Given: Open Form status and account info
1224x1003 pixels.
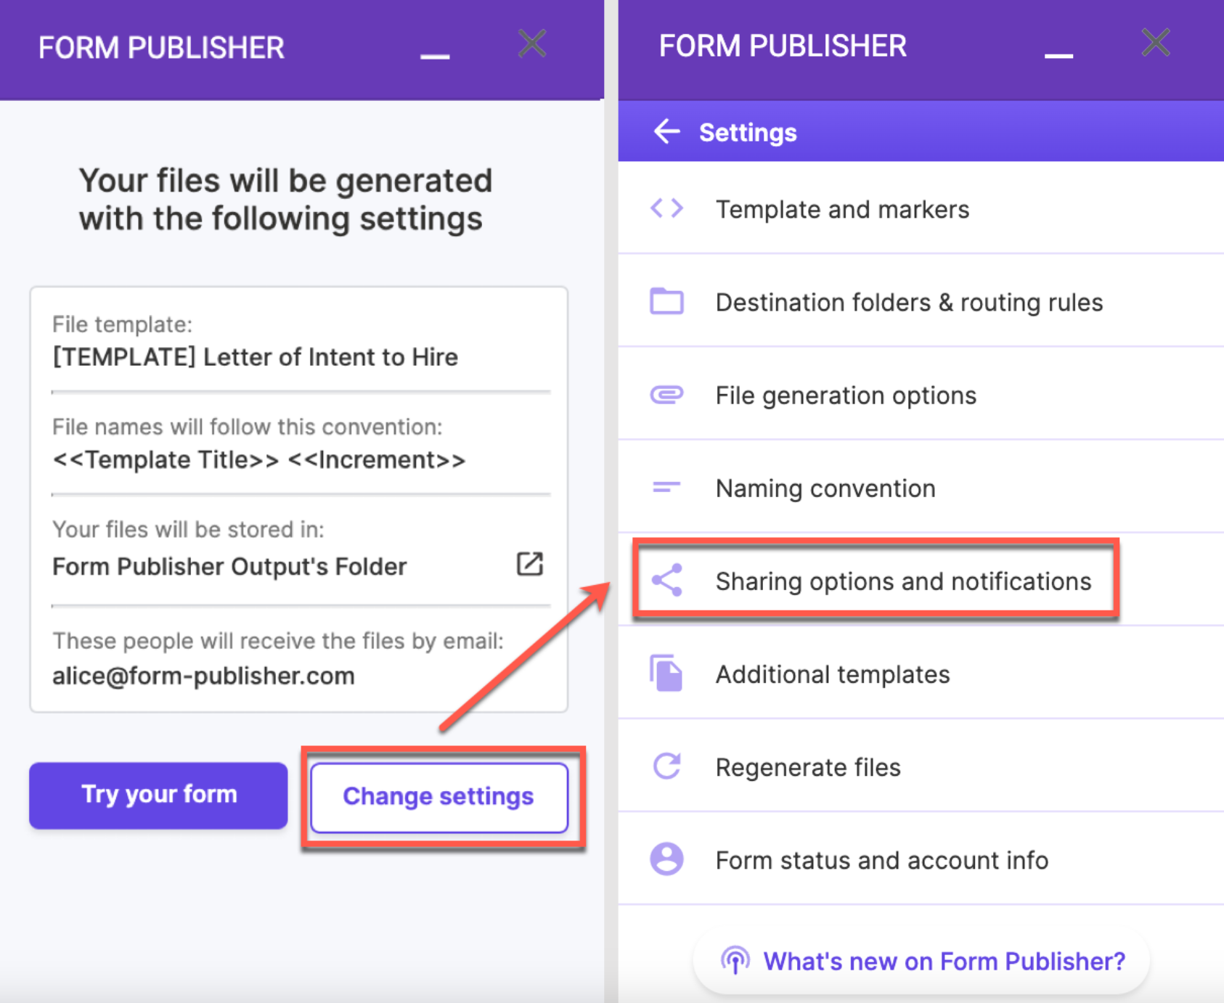Looking at the screenshot, I should tap(921, 859).
